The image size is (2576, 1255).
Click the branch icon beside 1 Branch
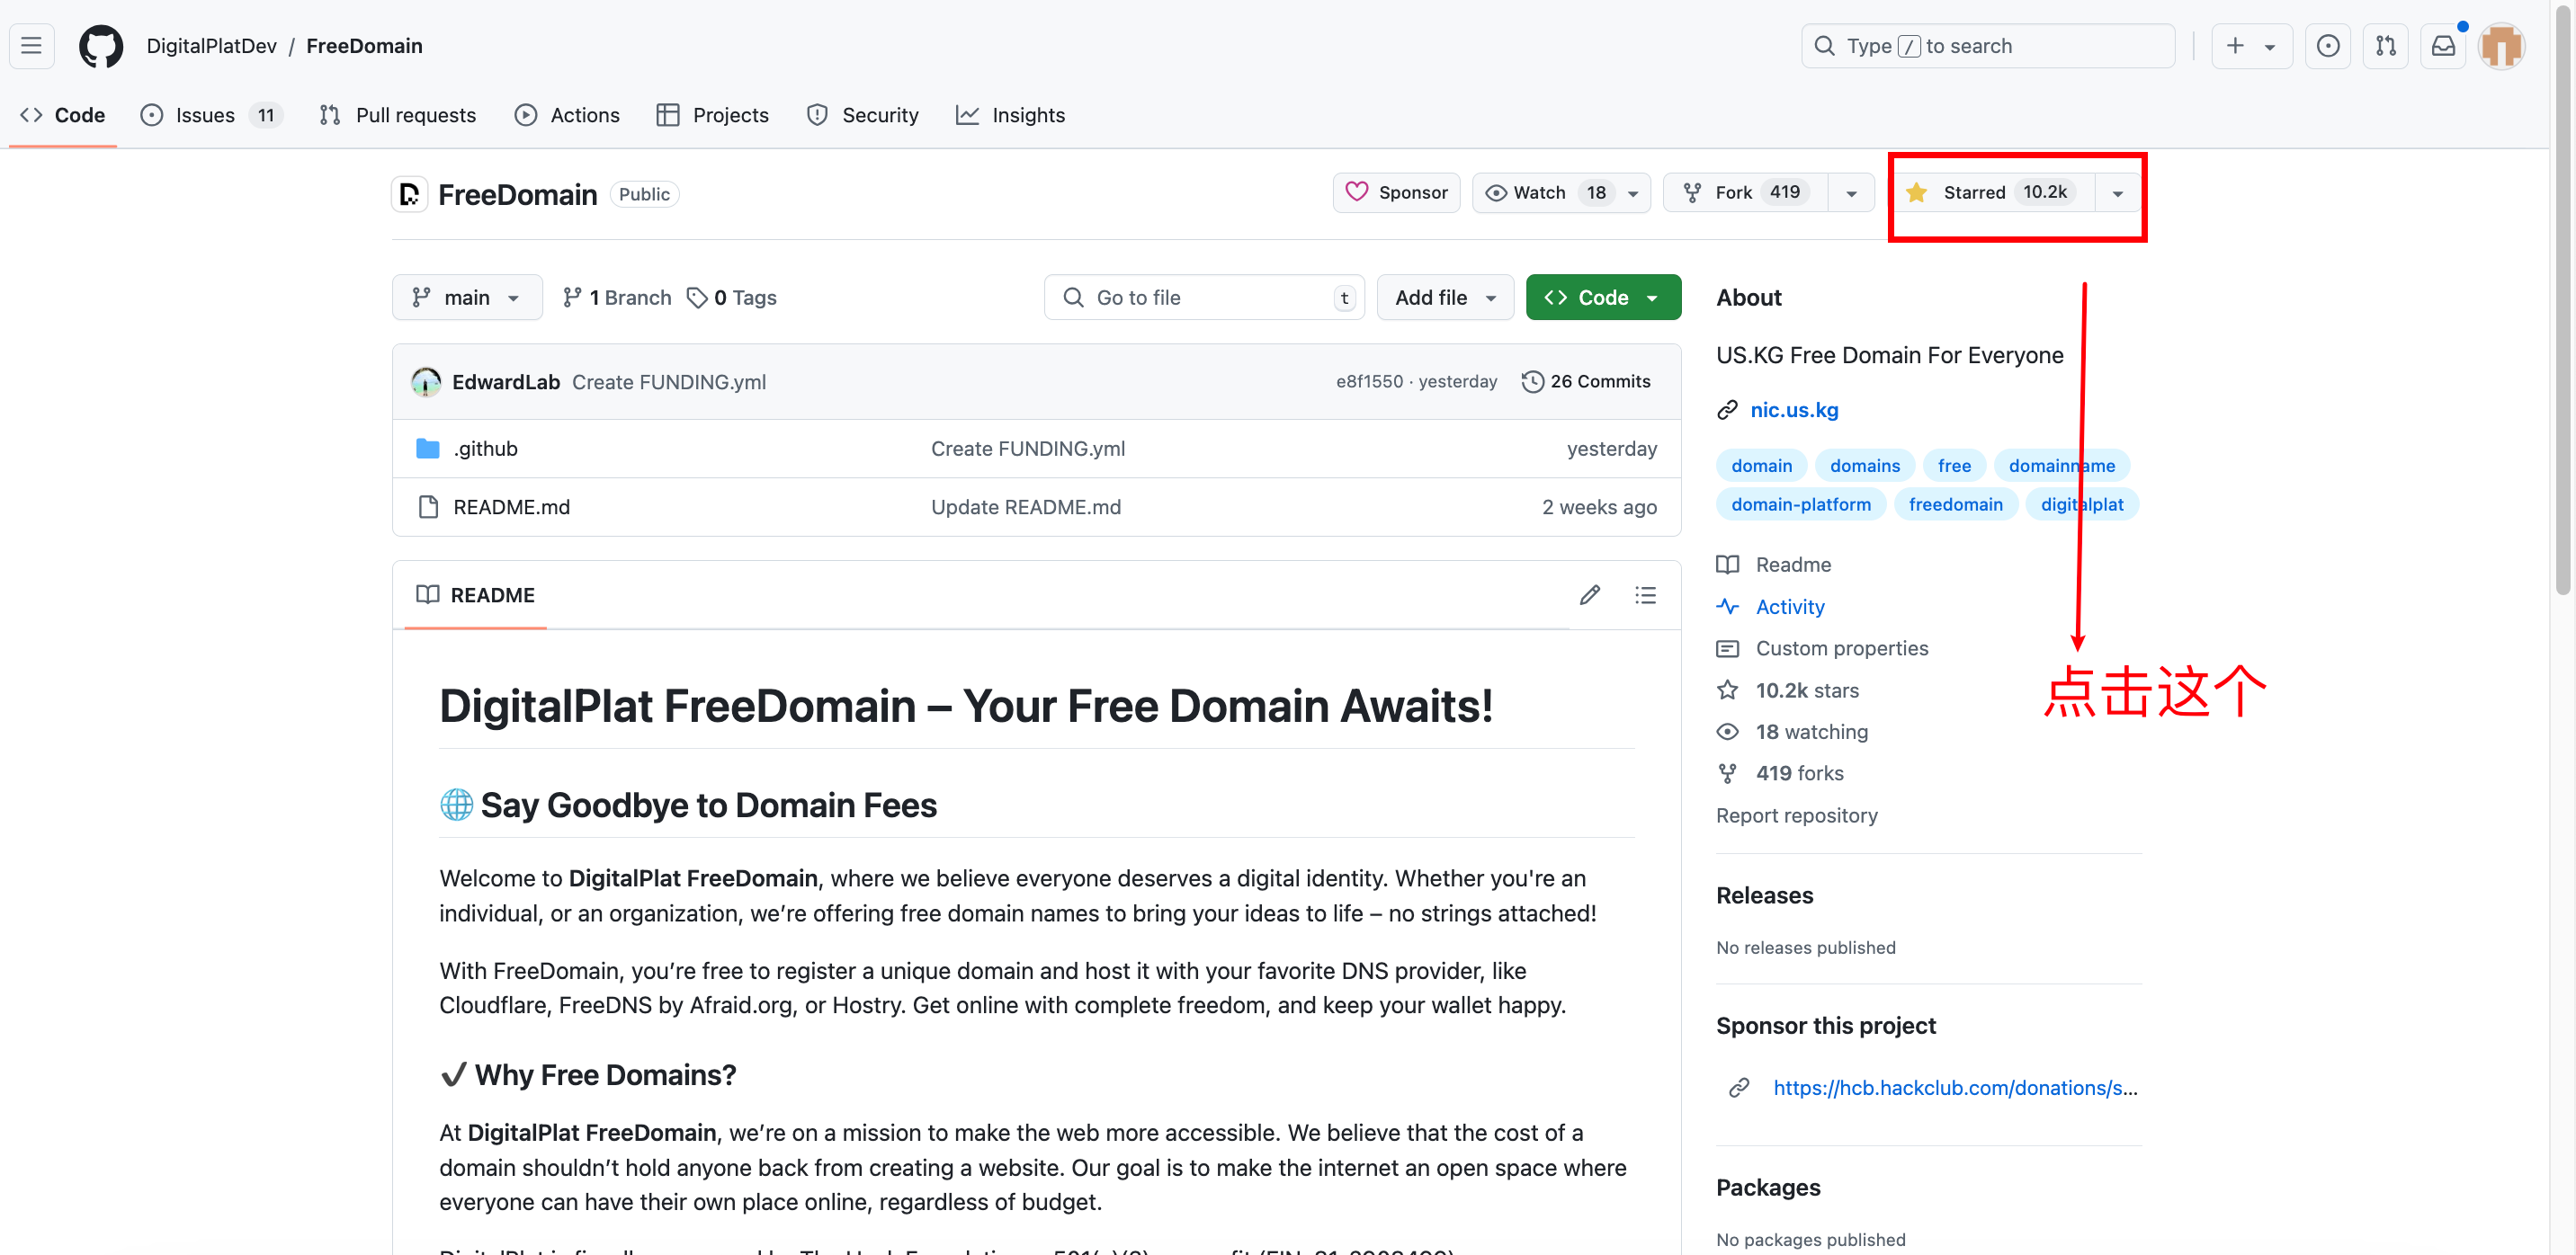click(572, 298)
